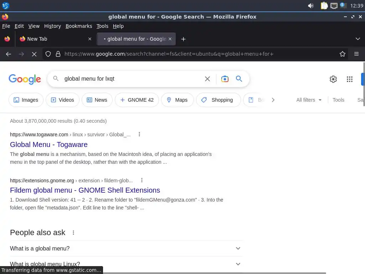This screenshot has height=274, width=365.
Task: Close the New Tab tab
Action: coord(90,39)
